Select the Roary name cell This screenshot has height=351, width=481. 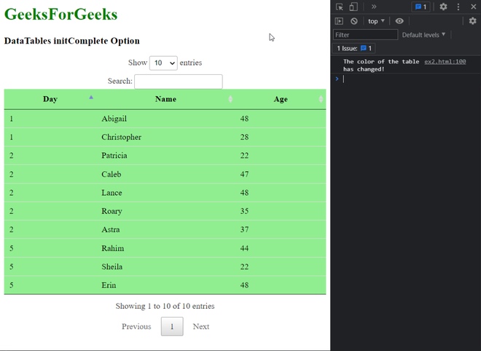(165, 211)
